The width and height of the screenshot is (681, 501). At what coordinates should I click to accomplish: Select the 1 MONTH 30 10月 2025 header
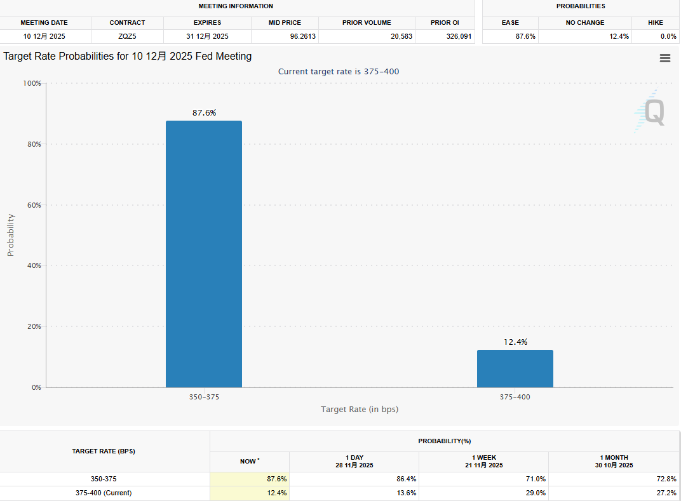tap(614, 462)
